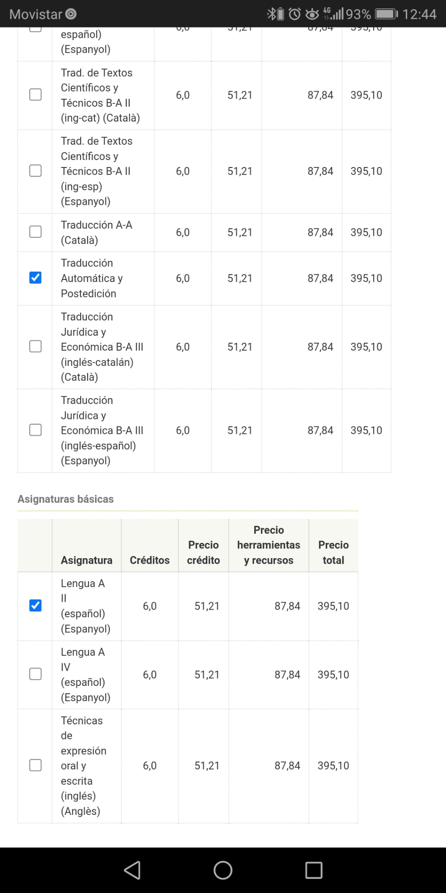The image size is (446, 893).
Task: Tap the Android back navigation icon
Action: coord(132,870)
